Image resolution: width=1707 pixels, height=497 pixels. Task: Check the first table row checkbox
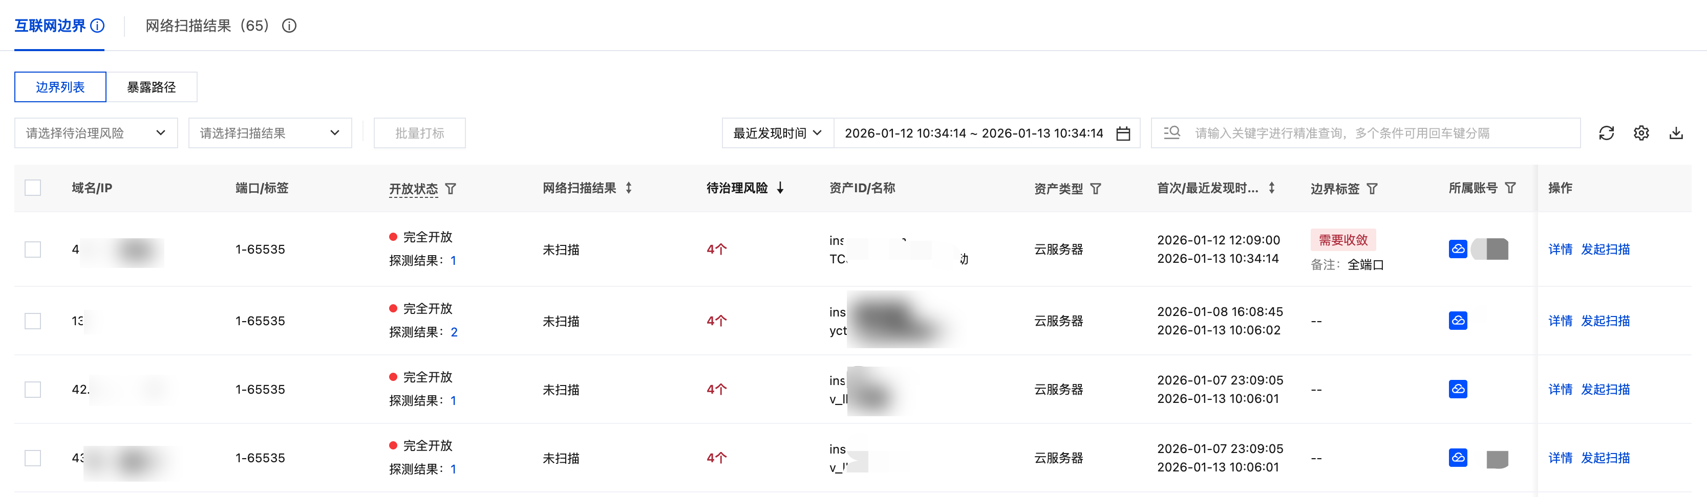point(32,250)
